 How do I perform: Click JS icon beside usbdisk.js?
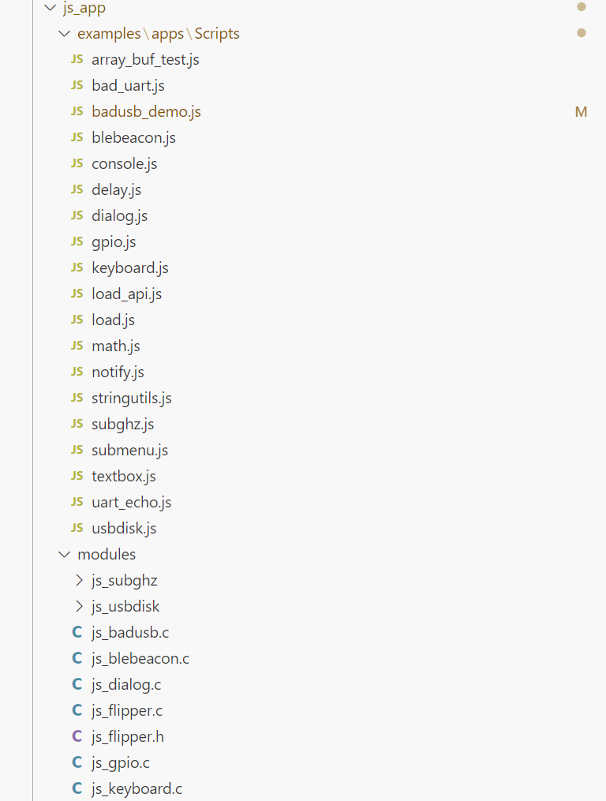click(x=77, y=528)
